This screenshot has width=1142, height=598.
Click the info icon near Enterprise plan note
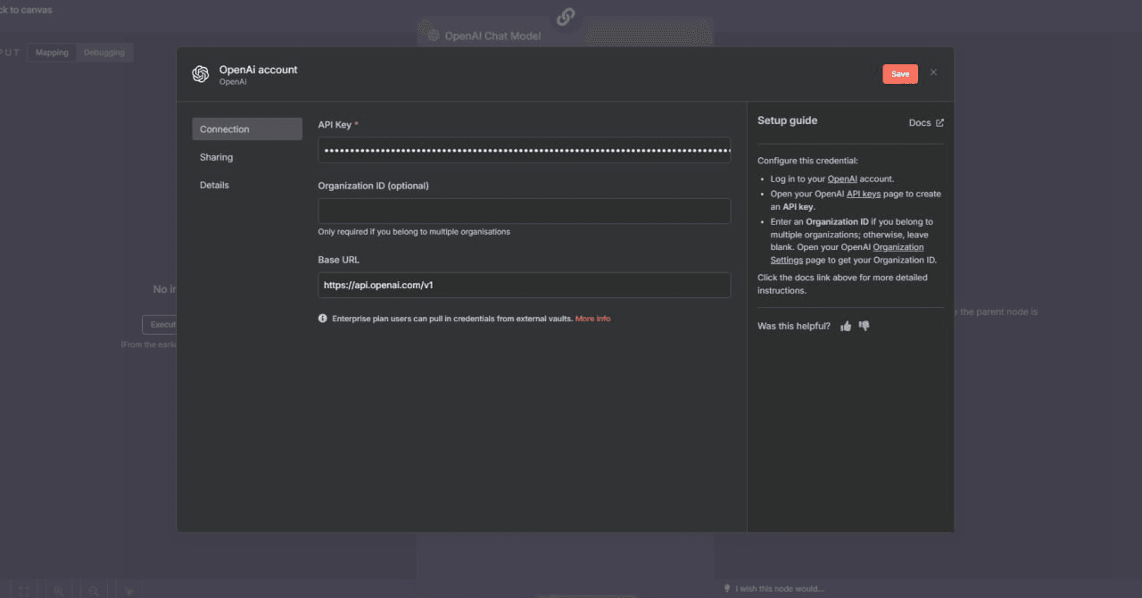point(323,319)
